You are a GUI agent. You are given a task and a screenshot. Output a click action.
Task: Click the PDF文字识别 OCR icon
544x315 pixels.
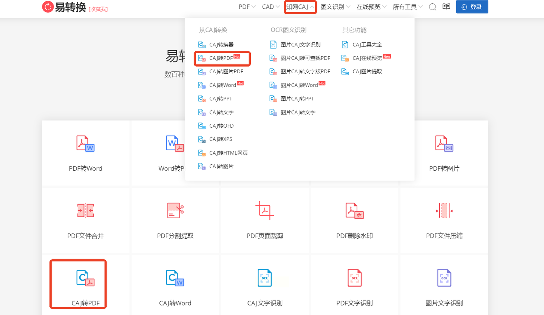(355, 278)
